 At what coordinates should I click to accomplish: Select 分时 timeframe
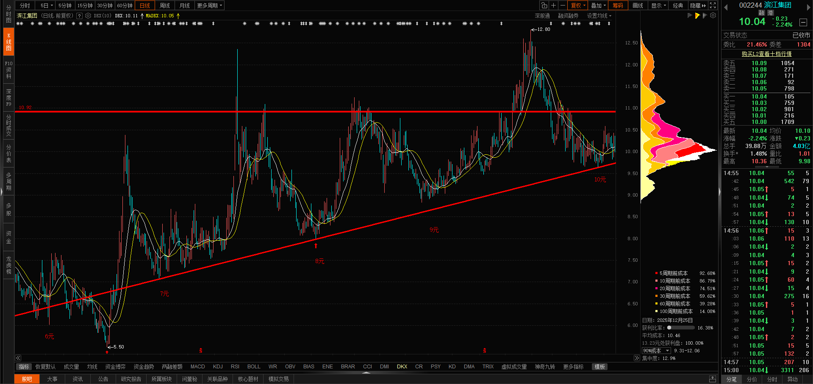point(25,5)
